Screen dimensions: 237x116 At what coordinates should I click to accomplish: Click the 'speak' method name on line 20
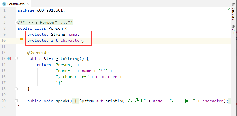click(x=62, y=101)
